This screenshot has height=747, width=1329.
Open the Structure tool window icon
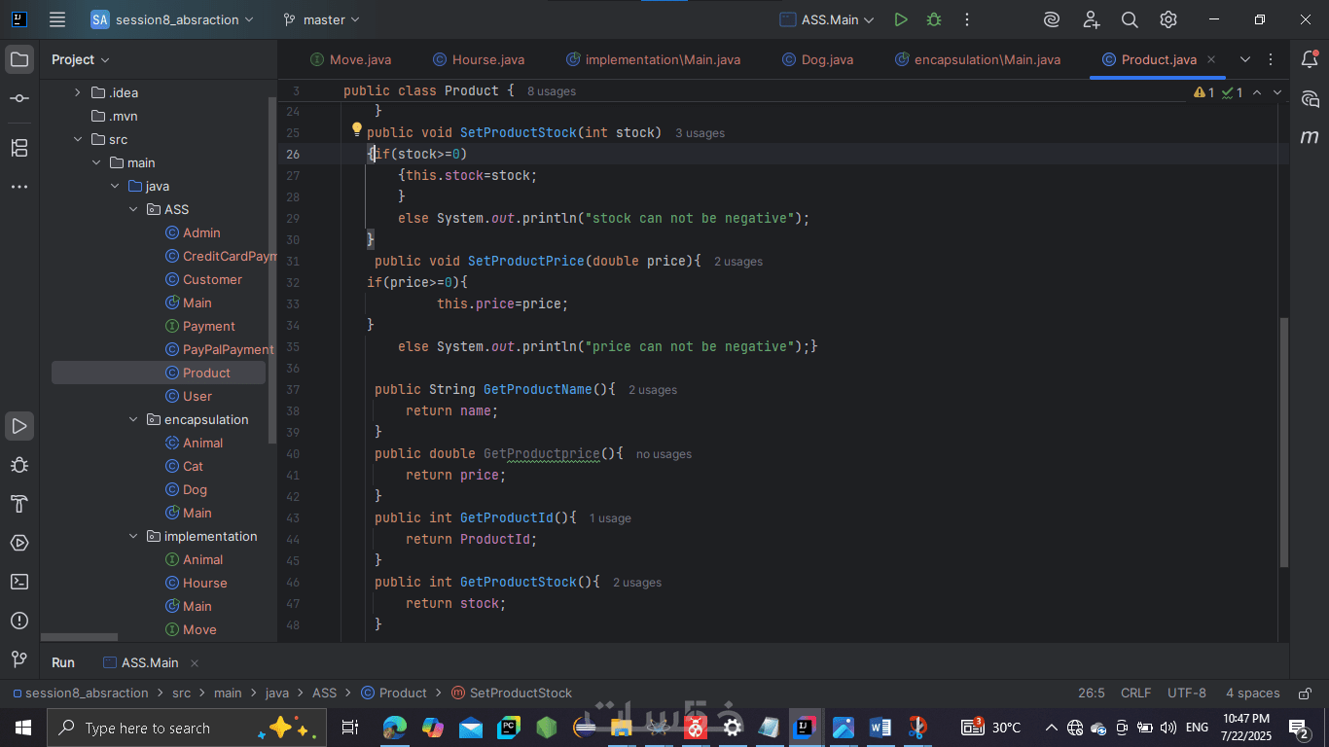(x=19, y=148)
